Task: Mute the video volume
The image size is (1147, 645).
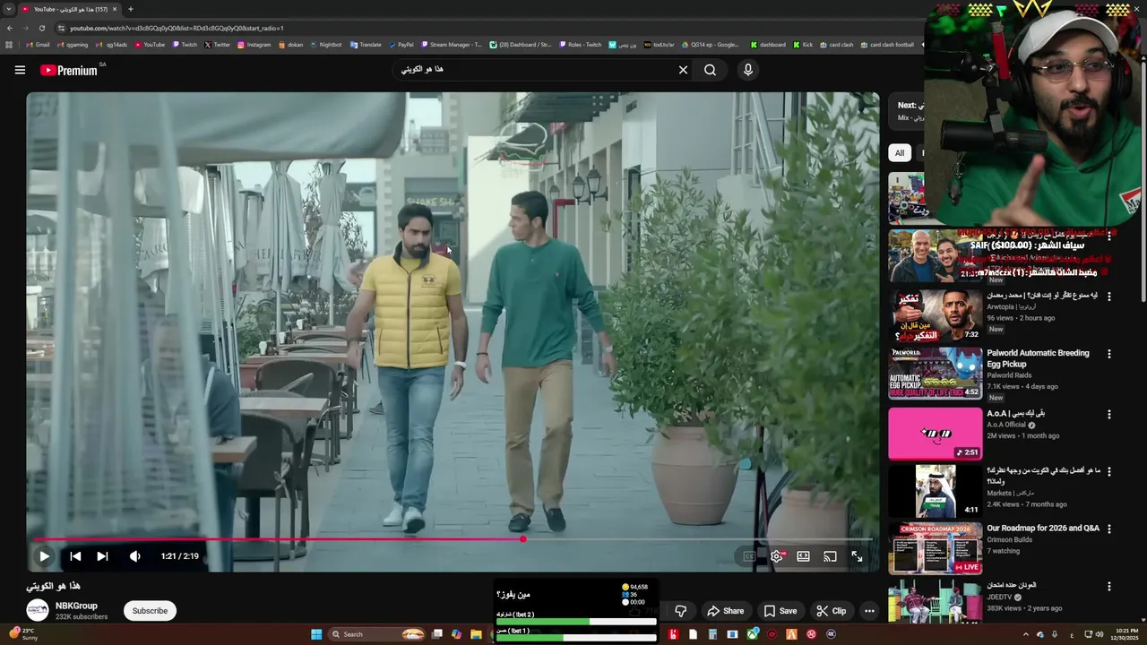Action: point(134,556)
